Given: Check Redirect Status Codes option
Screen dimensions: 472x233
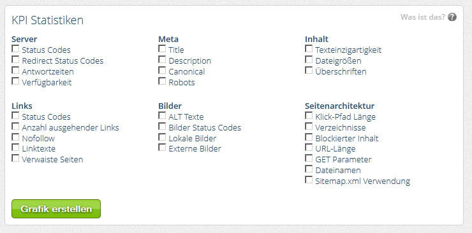Looking at the screenshot, I should point(15,59).
